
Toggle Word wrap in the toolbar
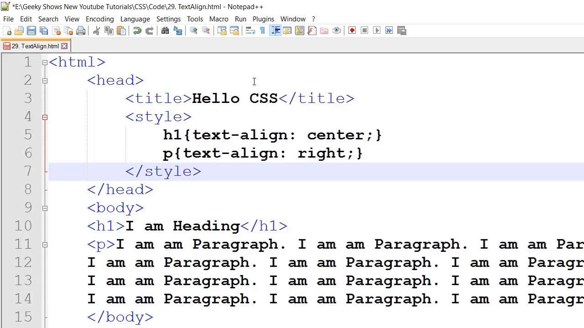(x=250, y=31)
